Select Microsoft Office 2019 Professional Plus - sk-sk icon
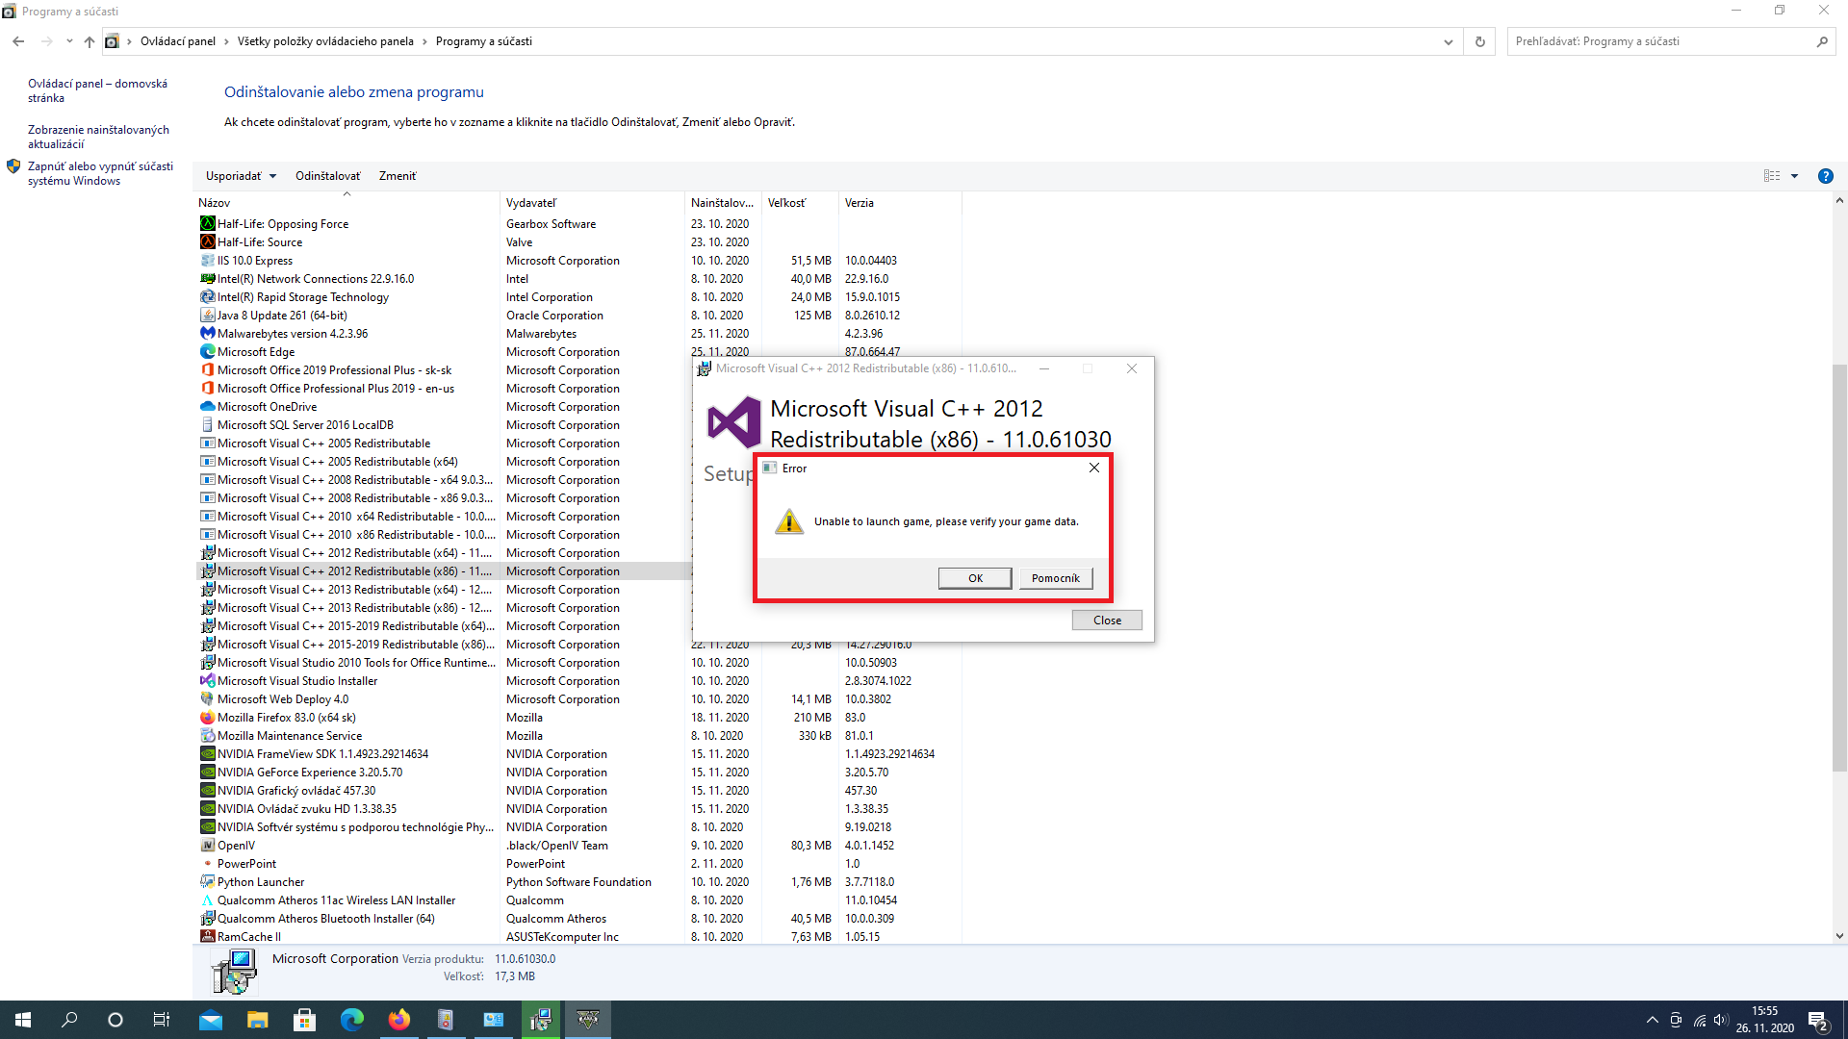Image resolution: width=1848 pixels, height=1039 pixels. click(x=207, y=370)
